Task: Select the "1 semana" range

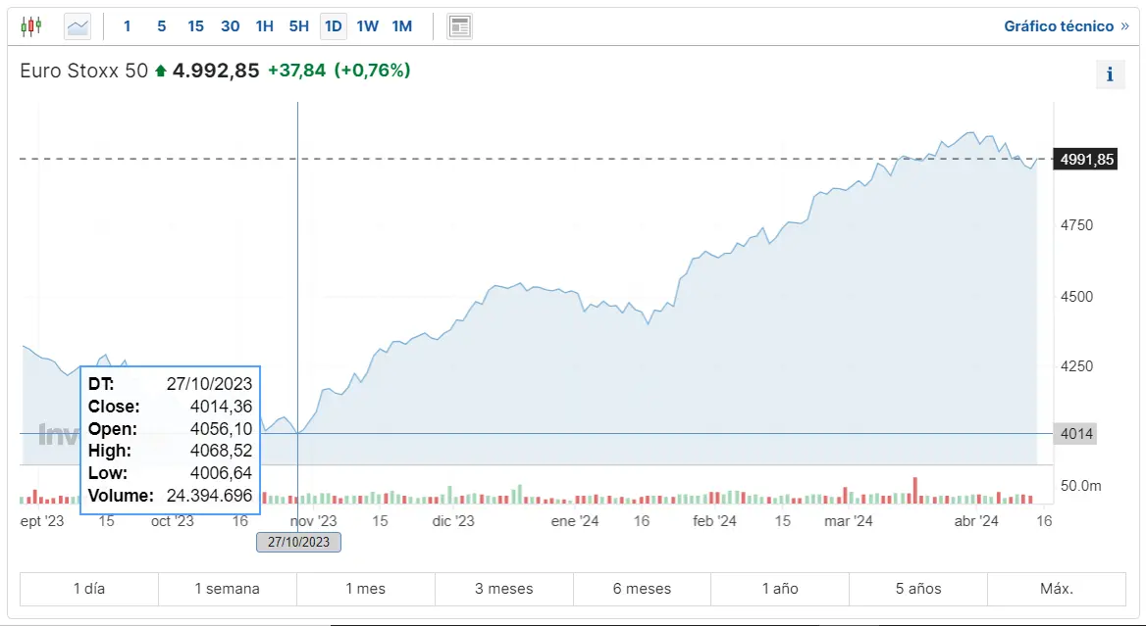Action: (x=227, y=589)
